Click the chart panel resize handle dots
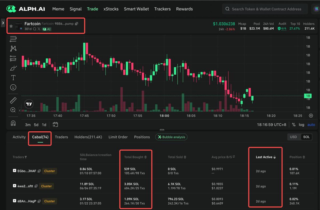320x210 pixels. pos(162,130)
